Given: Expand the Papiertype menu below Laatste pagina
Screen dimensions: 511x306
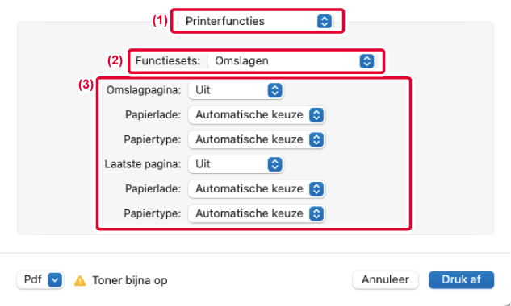Looking at the screenshot, I should [x=256, y=214].
